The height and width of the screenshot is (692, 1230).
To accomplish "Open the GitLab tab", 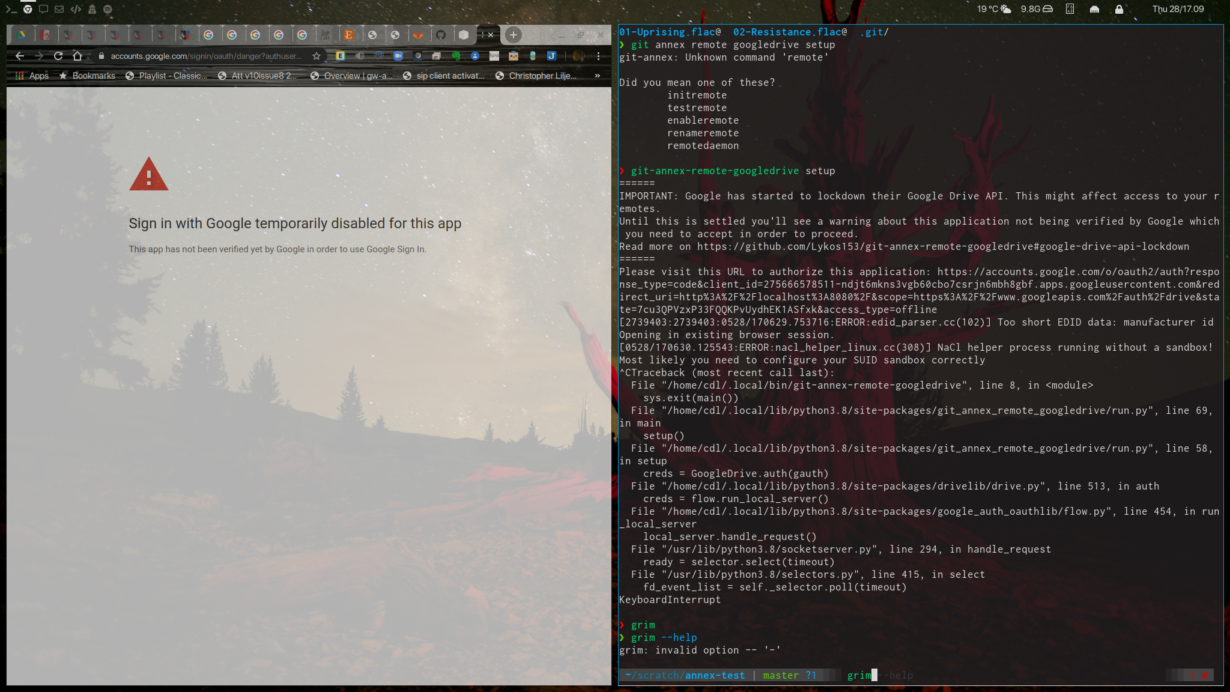I will pos(418,35).
